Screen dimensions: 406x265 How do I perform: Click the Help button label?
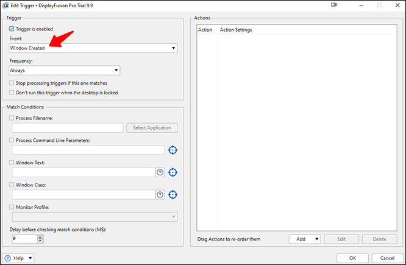[18, 258]
